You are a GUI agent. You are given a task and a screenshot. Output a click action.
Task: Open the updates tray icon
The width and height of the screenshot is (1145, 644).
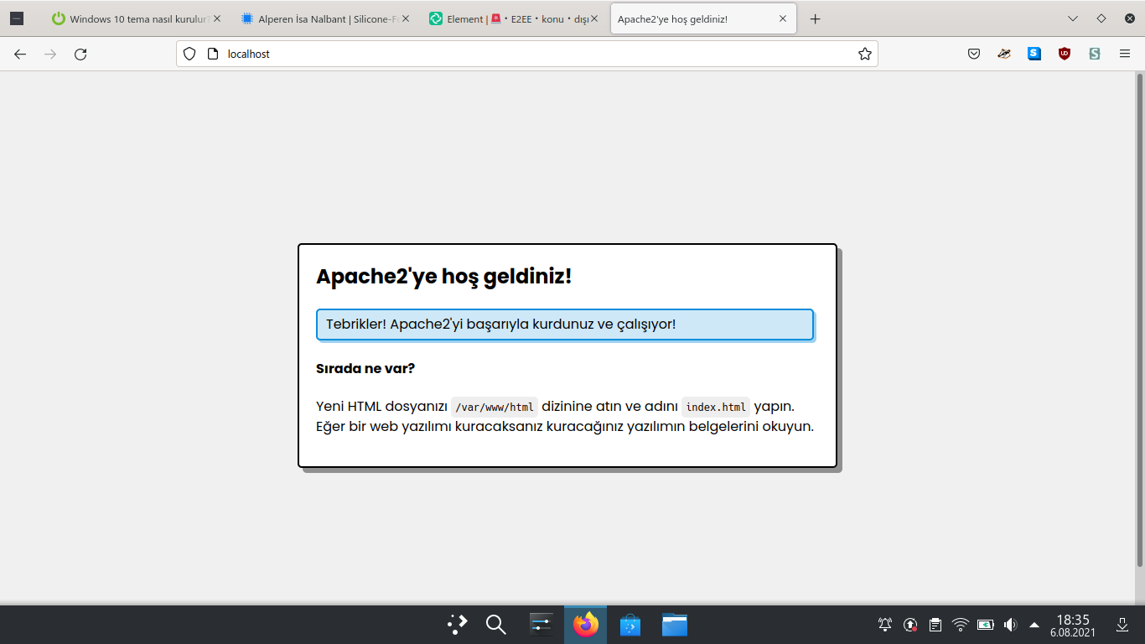[910, 625]
